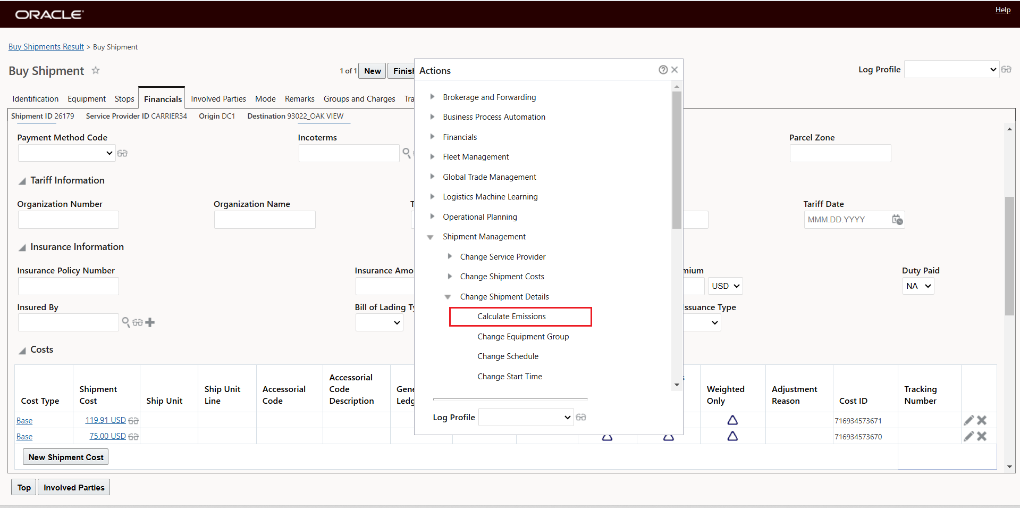Mark Buy Shipment as favorite star
The width and height of the screenshot is (1020, 508).
96,70
